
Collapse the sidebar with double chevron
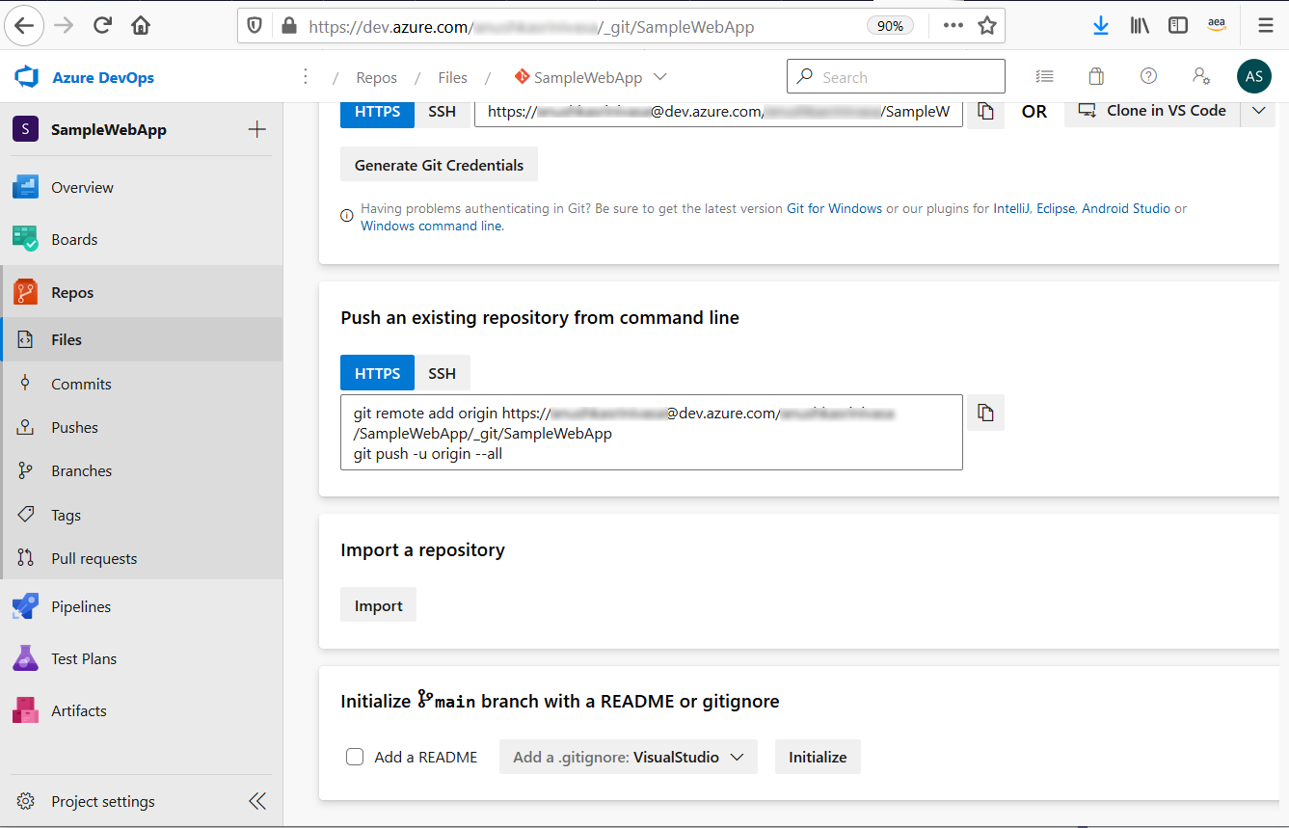click(x=257, y=801)
